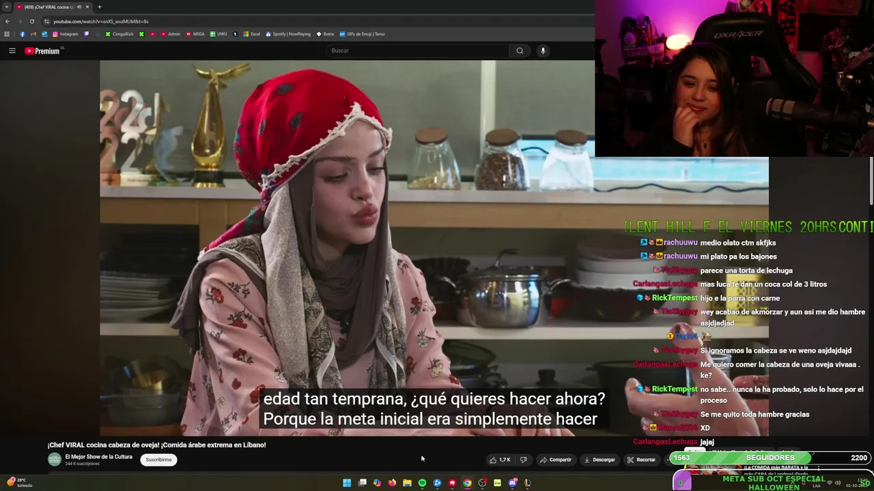
Task: Open Spotify NowPlaying bookmark
Action: point(288,34)
